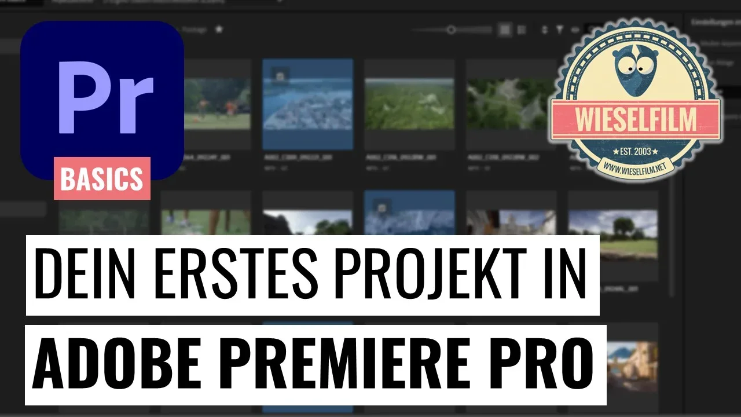Click badge icon on rocky shore clip
This screenshot has width=741, height=417.
pos(281,75)
